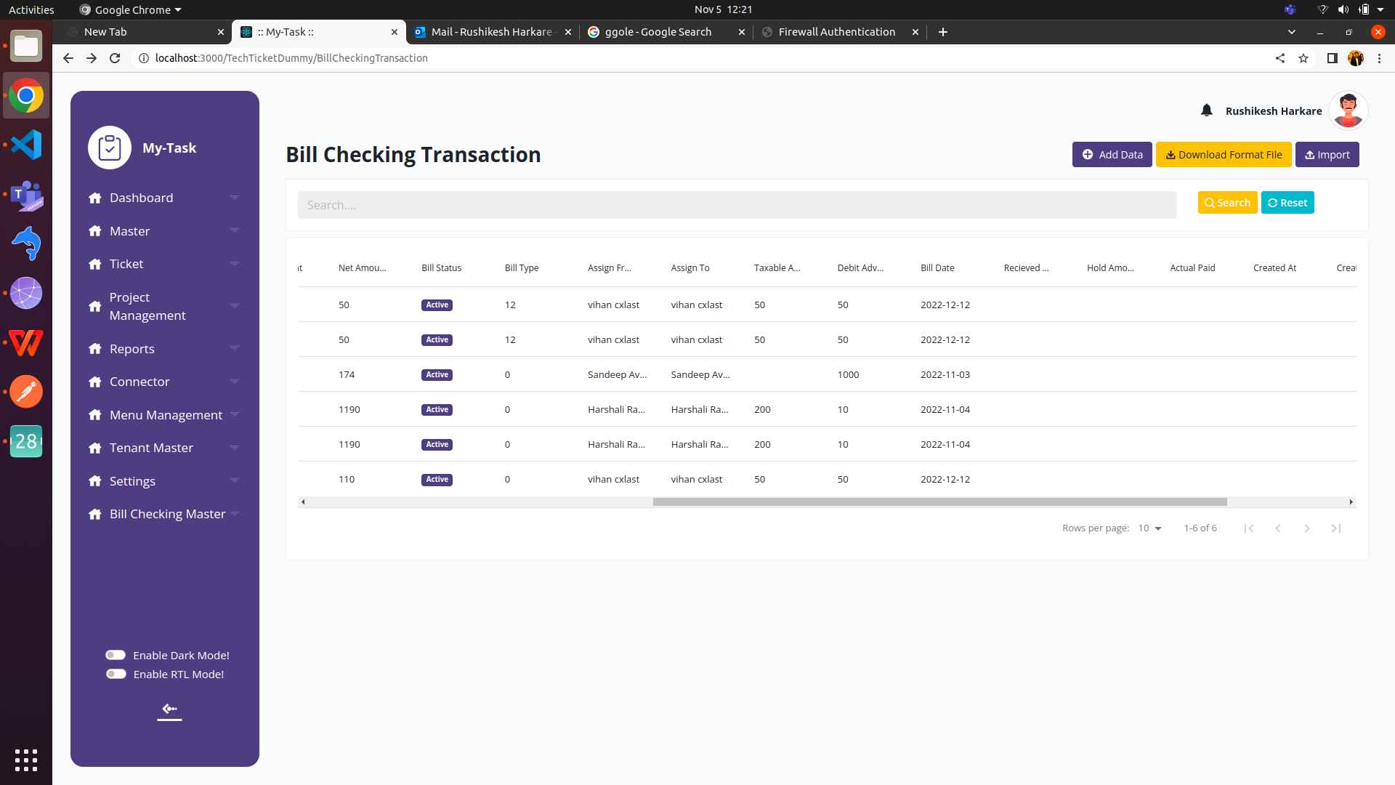Open Visual Studio Code from the dock
This screenshot has height=785, width=1395.
click(x=26, y=145)
